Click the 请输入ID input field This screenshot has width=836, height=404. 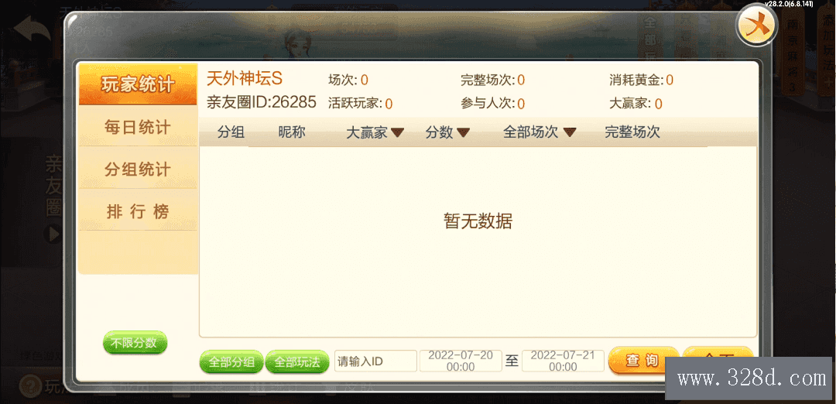pyautogui.click(x=375, y=361)
